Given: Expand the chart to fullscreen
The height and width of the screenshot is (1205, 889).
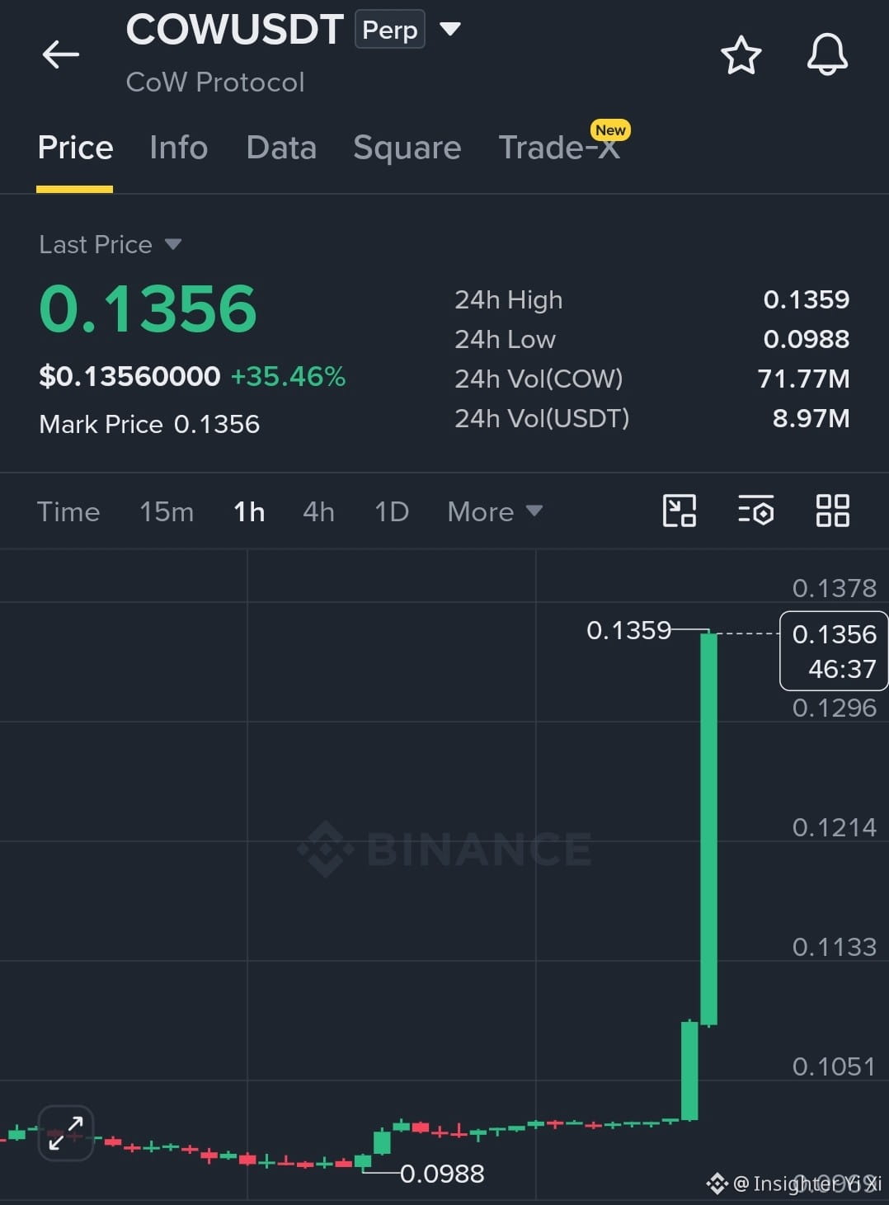Looking at the screenshot, I should coord(66,1133).
